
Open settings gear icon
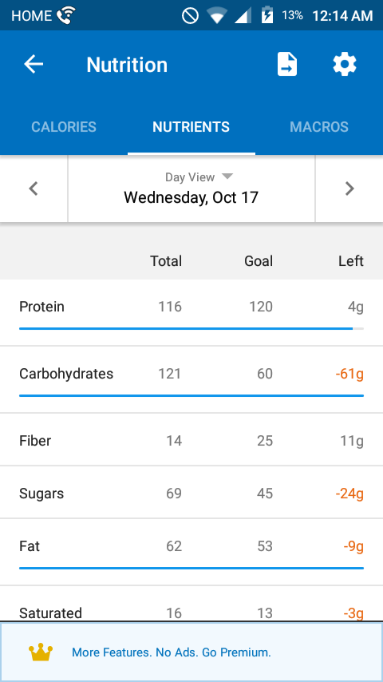(x=345, y=65)
